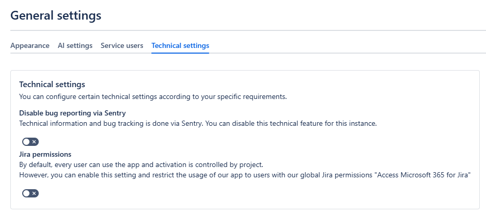
Task: Click the blue underline beneath Technical settings tab
Action: [x=180, y=53]
